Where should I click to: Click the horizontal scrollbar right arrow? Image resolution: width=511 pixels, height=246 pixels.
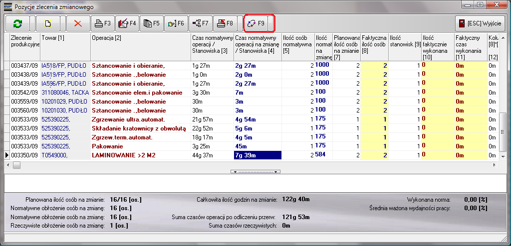pyautogui.click(x=496, y=165)
